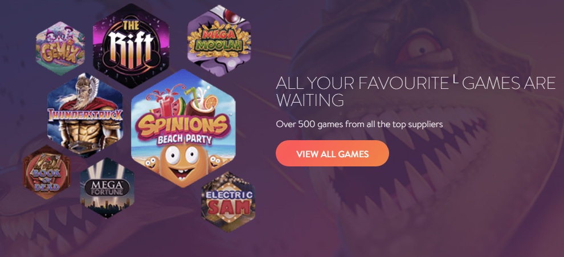Click the View All Games button
The image size is (564, 257).
(x=332, y=154)
